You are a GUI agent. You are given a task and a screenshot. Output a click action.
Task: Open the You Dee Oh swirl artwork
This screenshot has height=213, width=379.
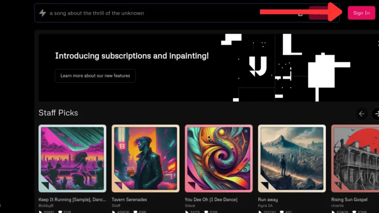click(x=219, y=159)
